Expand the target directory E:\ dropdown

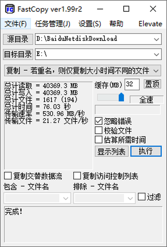pos(156,54)
